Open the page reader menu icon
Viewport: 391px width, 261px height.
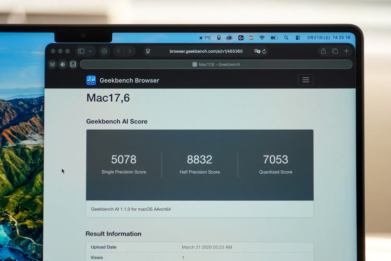148,51
